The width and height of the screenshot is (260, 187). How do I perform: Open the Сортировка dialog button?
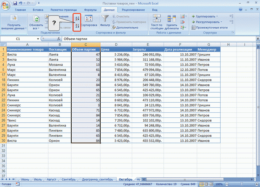[89, 21]
